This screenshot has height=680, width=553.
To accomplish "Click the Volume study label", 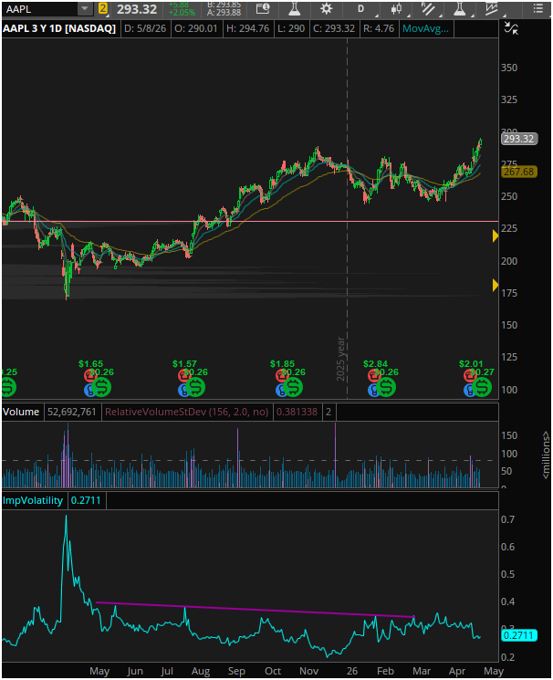I will coord(21,412).
